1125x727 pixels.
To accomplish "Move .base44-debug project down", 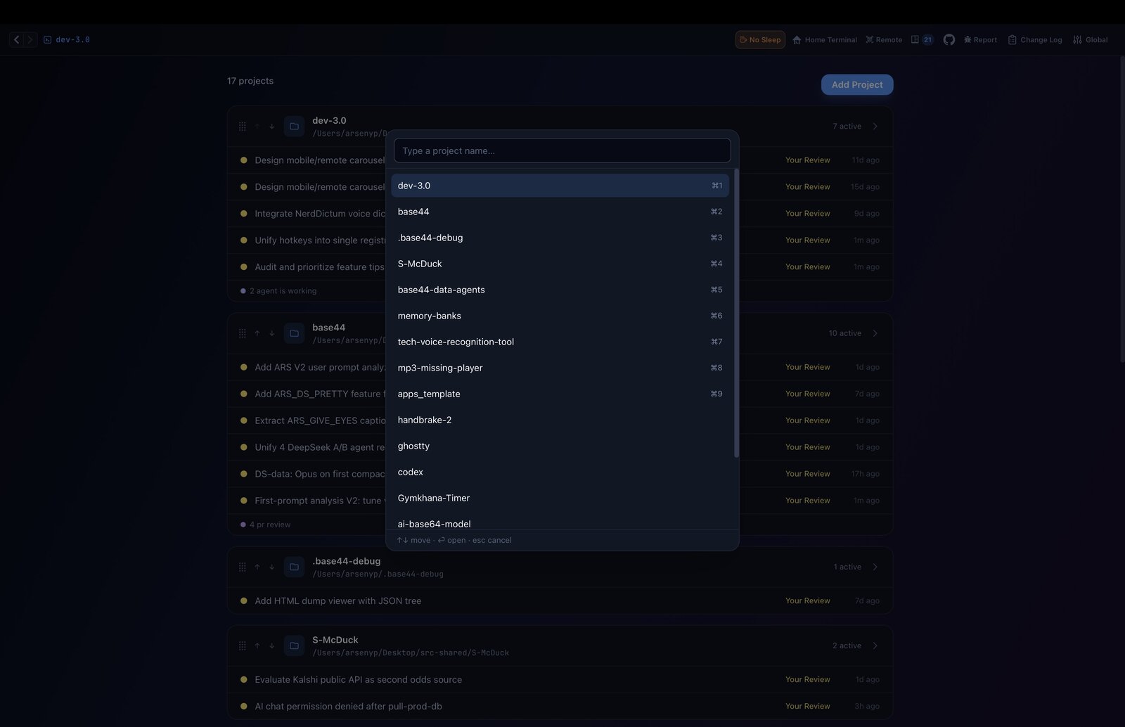I will [272, 567].
